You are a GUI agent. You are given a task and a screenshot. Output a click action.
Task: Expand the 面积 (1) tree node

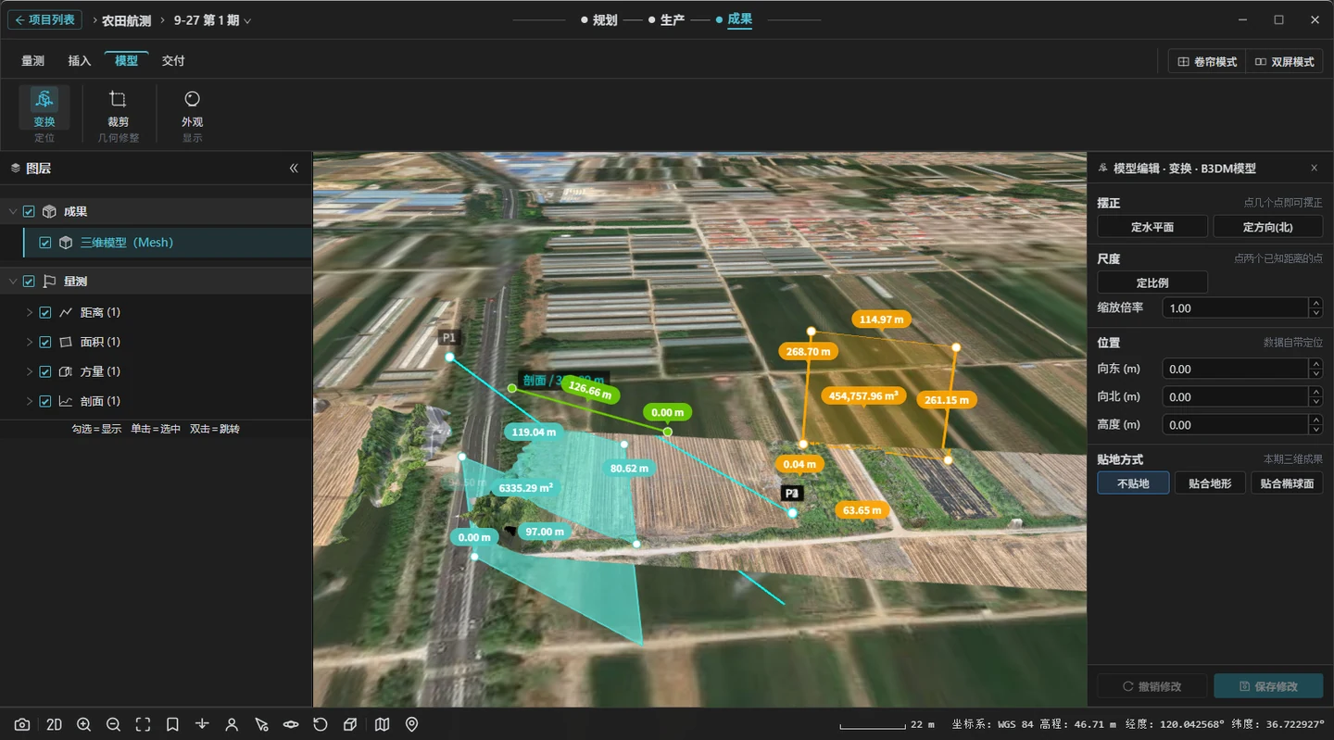coord(30,343)
